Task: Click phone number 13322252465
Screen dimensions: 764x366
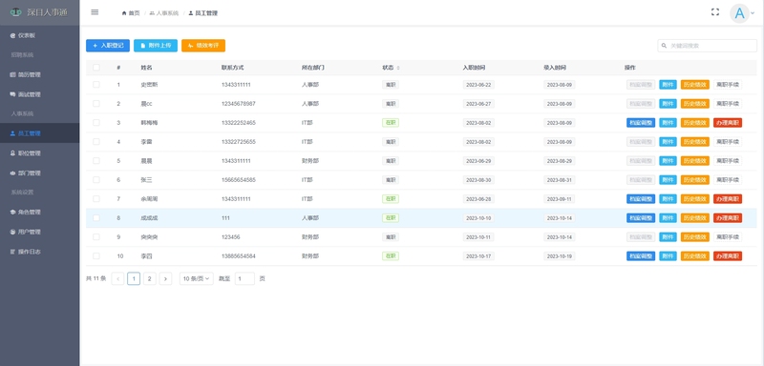Action: [x=238, y=123]
